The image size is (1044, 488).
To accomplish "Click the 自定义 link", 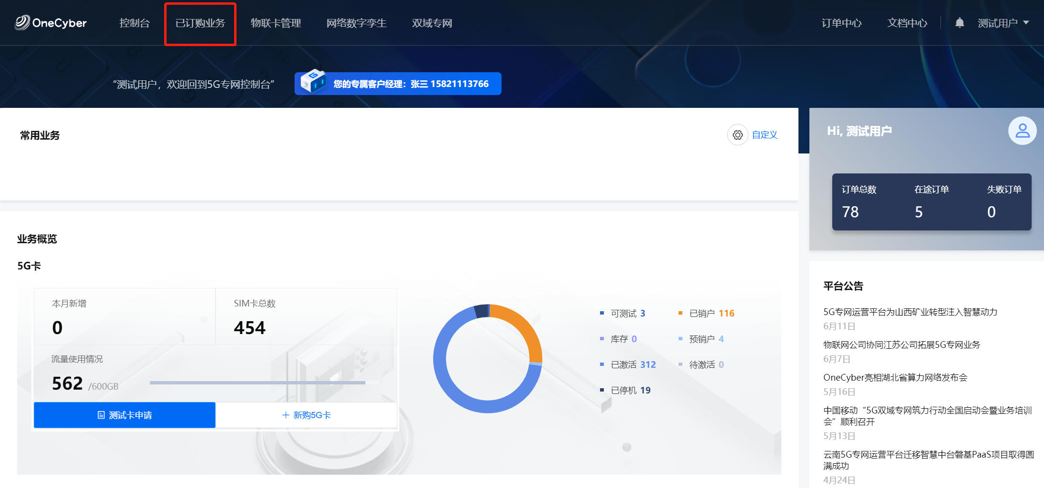I will (x=765, y=135).
